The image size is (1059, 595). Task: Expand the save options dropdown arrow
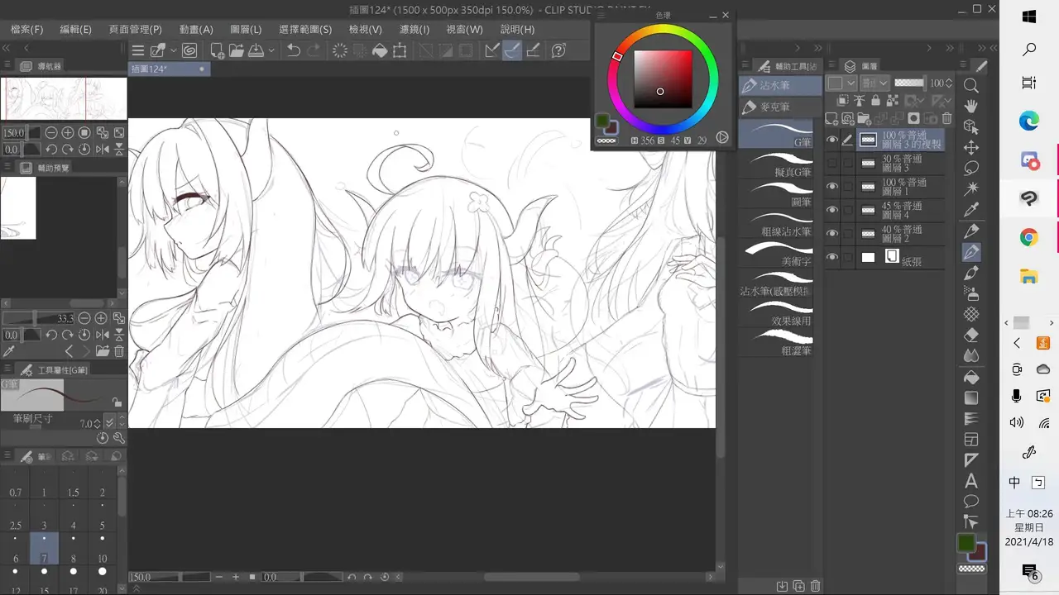pyautogui.click(x=271, y=50)
